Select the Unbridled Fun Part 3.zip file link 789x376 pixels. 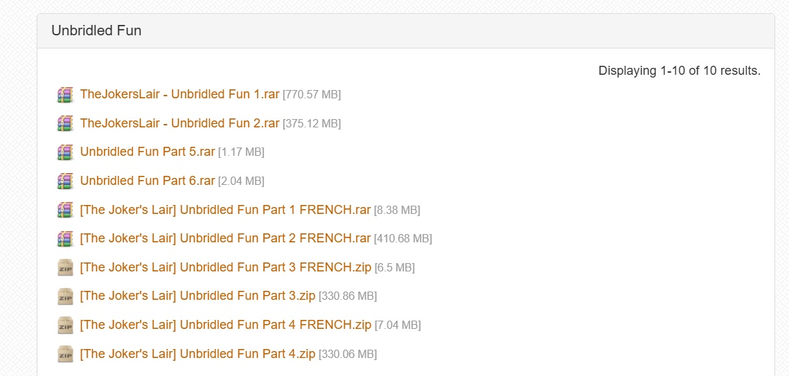click(x=197, y=296)
